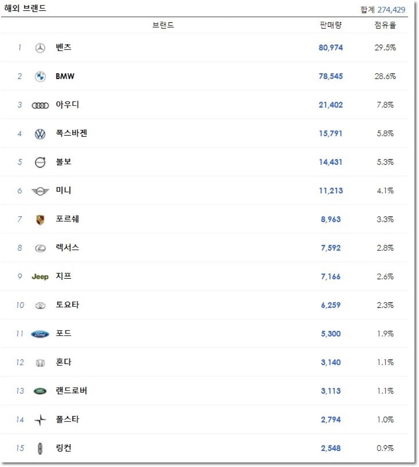Open the 80,974 sales figure link
The width and height of the screenshot is (419, 467).
click(x=331, y=47)
